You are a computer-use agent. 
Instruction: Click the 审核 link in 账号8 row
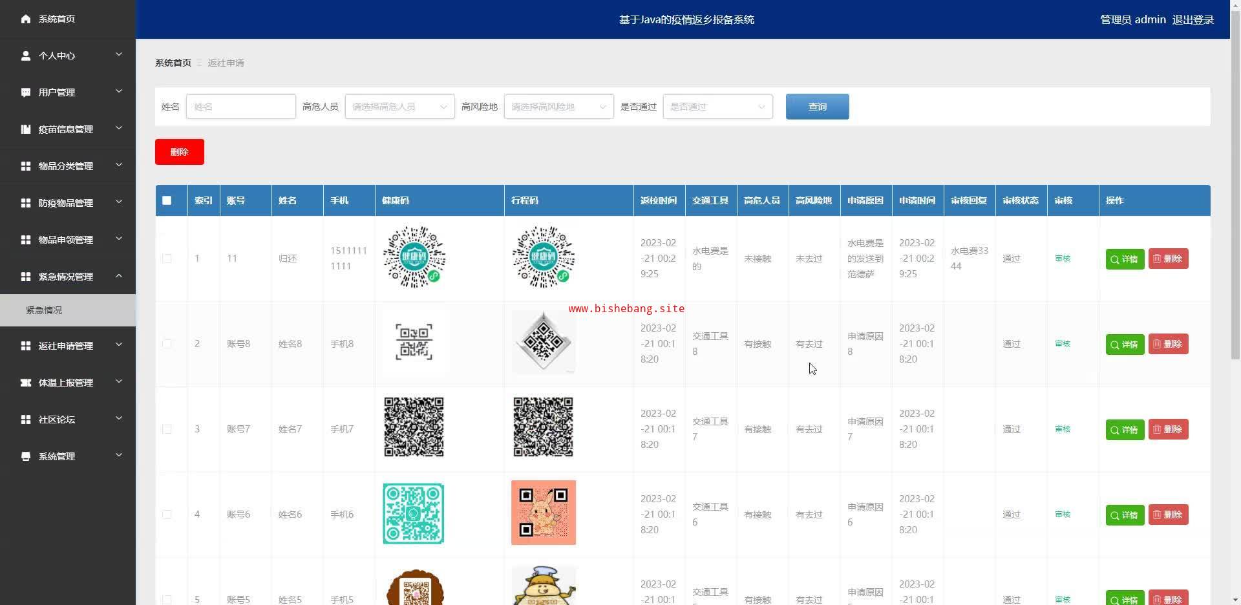pos(1063,344)
